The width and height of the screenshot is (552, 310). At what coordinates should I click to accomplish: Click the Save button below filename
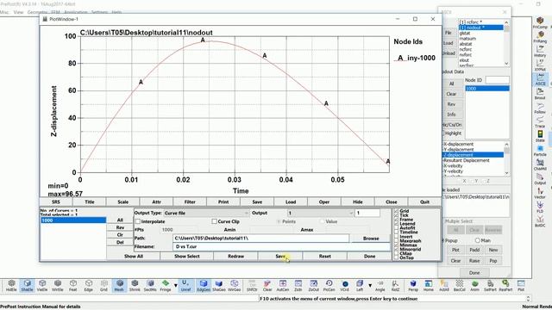point(280,257)
